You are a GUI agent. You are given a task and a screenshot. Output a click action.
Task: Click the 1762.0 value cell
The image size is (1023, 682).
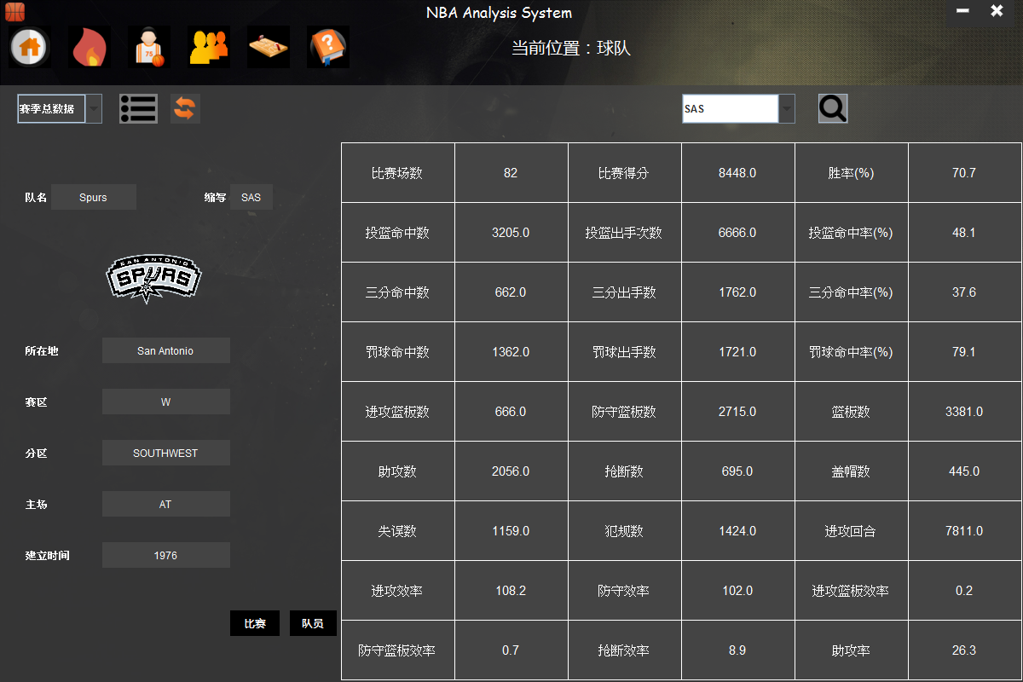(738, 292)
